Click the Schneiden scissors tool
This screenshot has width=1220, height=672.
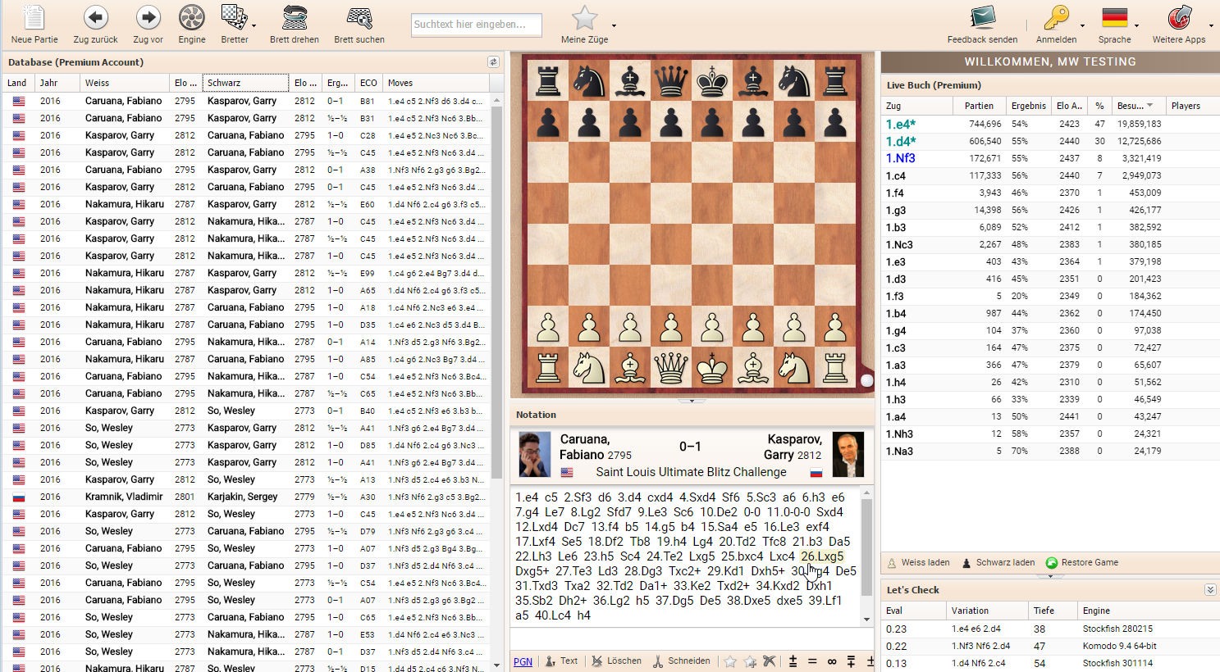click(682, 661)
